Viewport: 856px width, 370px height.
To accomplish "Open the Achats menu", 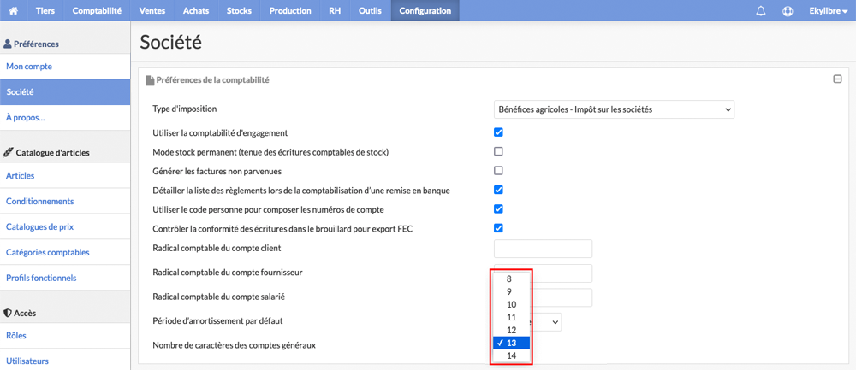I will coord(197,10).
